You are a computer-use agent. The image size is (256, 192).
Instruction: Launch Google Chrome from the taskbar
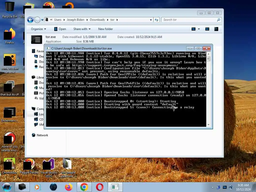pos(84,187)
